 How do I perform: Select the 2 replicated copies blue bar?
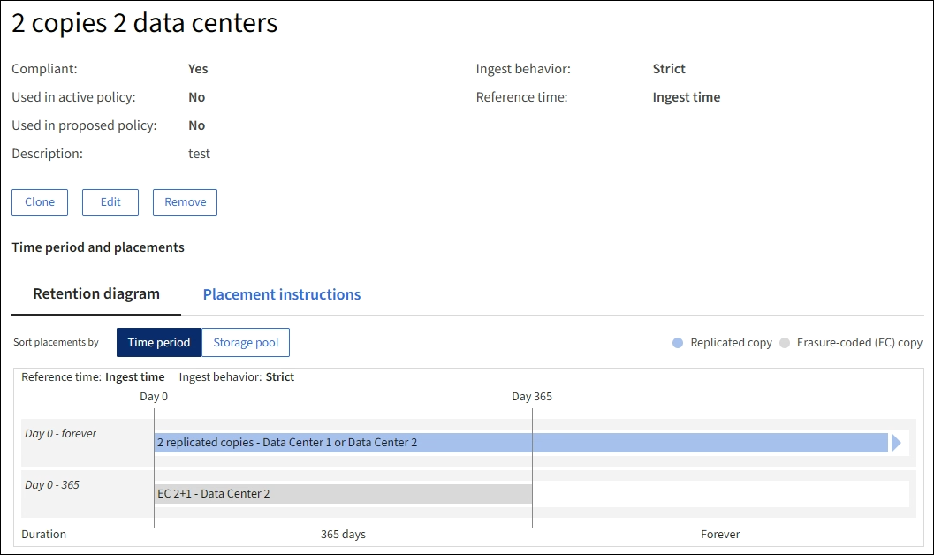click(x=520, y=443)
